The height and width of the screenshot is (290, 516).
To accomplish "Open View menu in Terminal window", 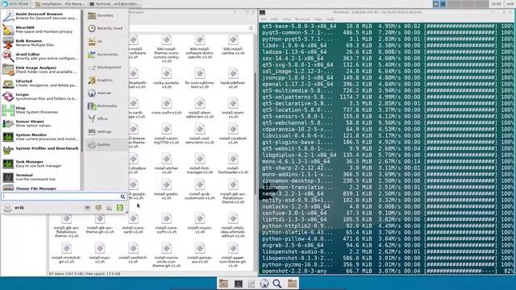I will (286, 19).
